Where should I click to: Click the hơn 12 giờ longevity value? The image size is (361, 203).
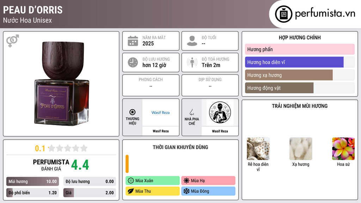tap(154, 65)
